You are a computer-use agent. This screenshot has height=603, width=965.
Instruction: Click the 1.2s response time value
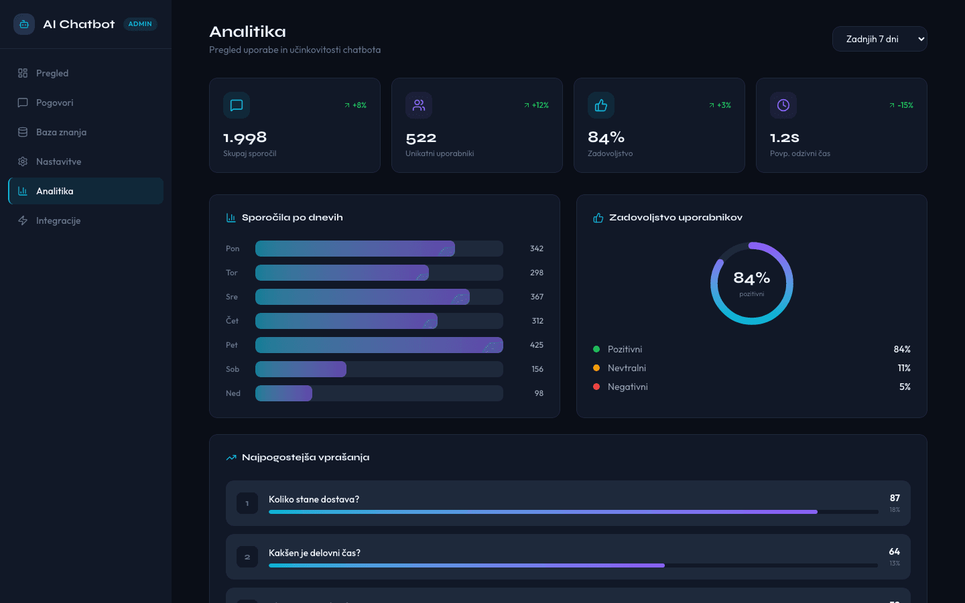coord(785,138)
